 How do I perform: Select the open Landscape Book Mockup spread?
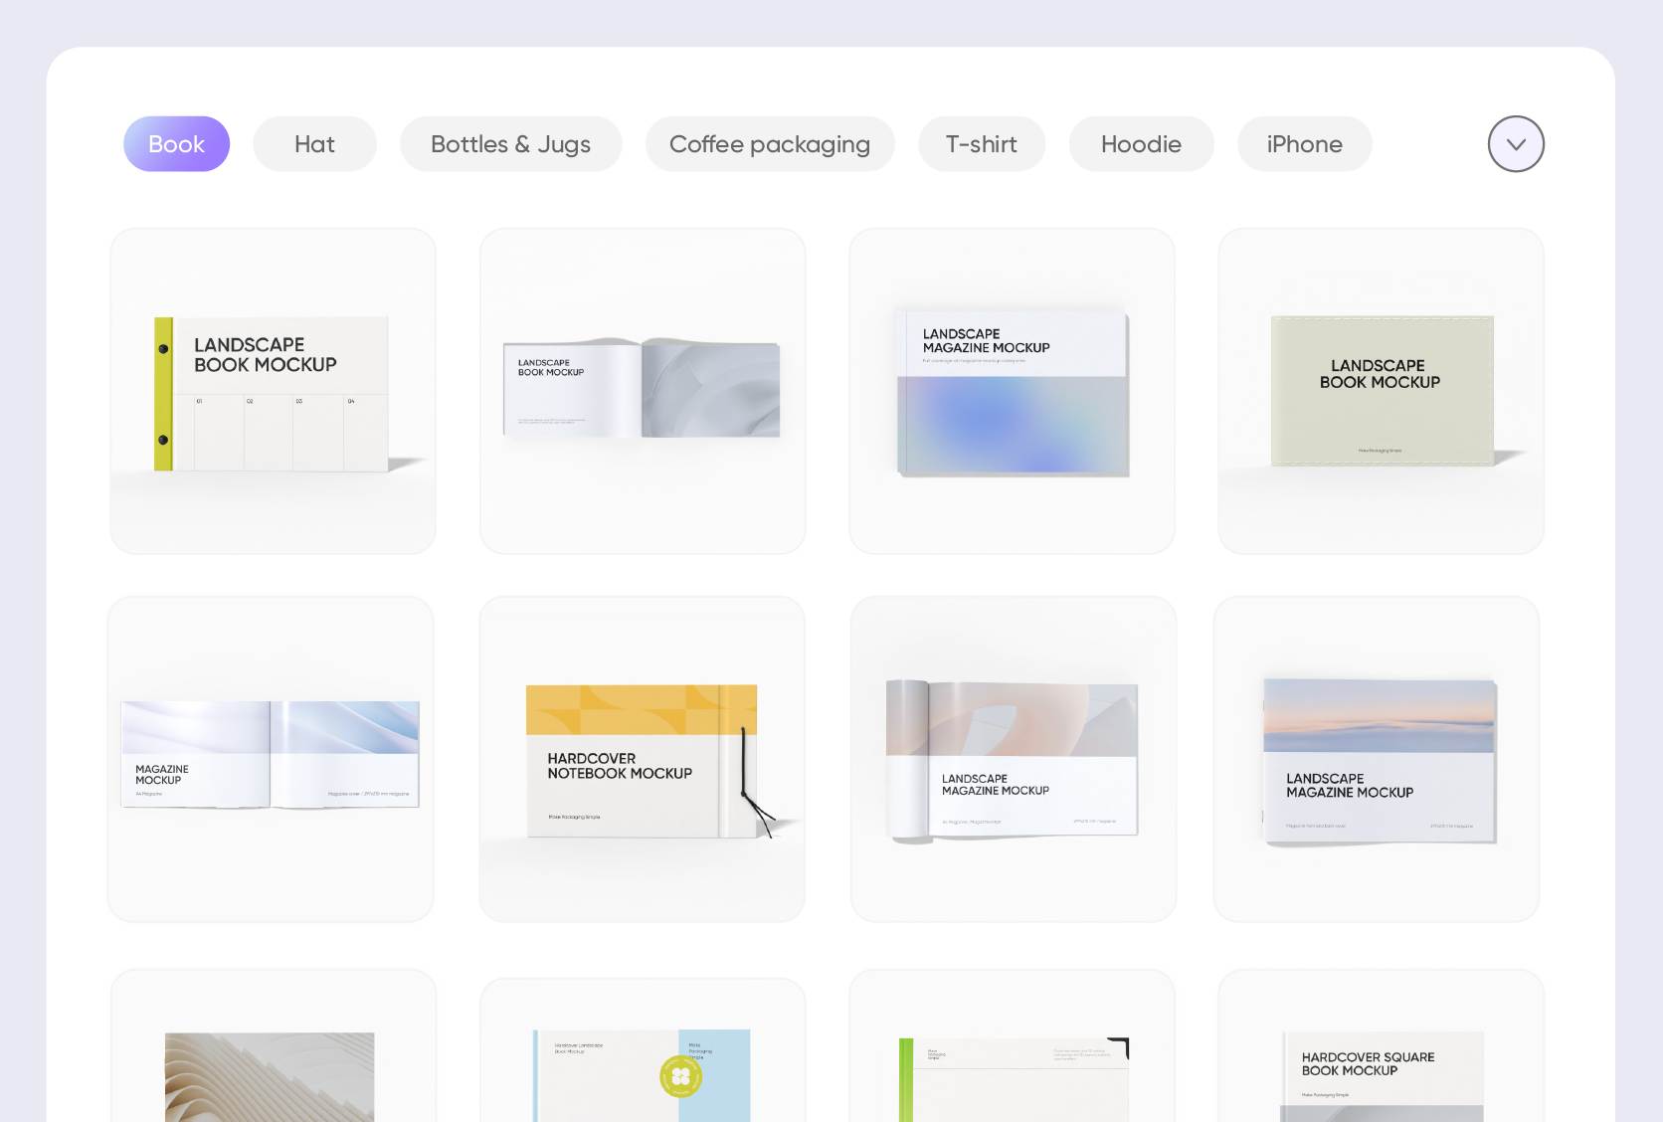(x=643, y=391)
